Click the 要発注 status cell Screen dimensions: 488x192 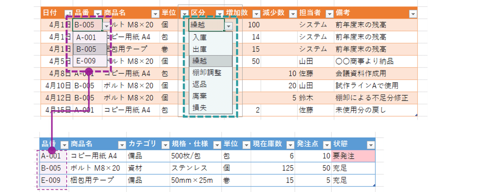[x=353, y=156]
